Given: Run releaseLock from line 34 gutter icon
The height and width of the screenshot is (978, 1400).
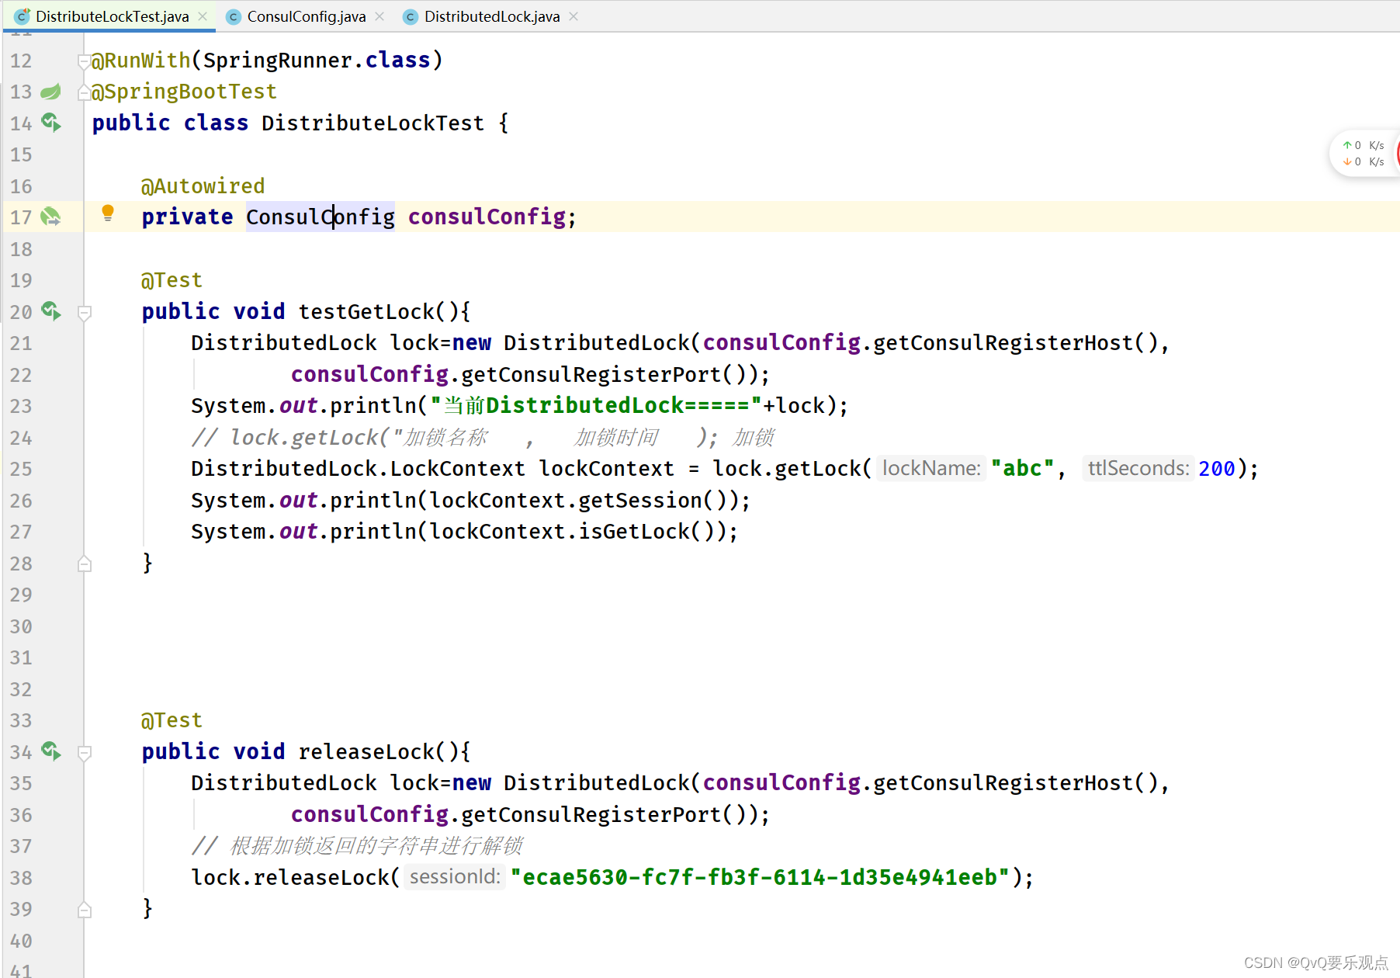Looking at the screenshot, I should click(x=51, y=751).
